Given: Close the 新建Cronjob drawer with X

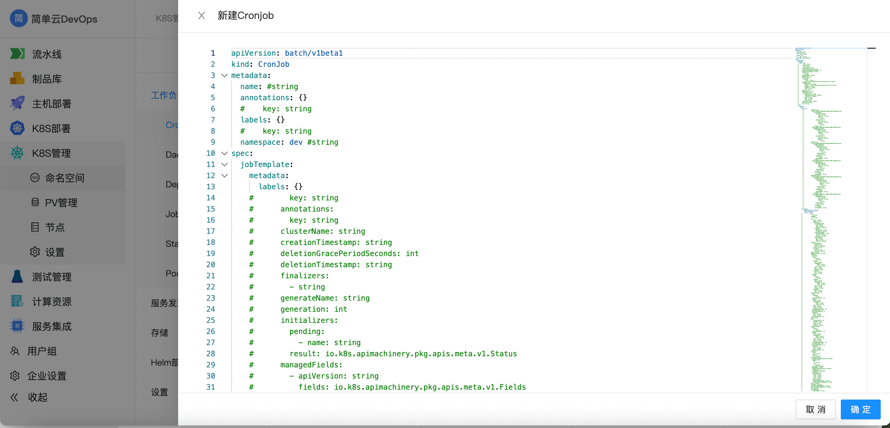Looking at the screenshot, I should 201,15.
